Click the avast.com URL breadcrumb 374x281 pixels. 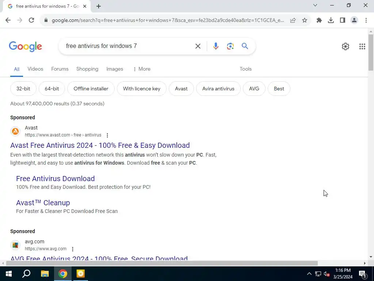[63, 135]
